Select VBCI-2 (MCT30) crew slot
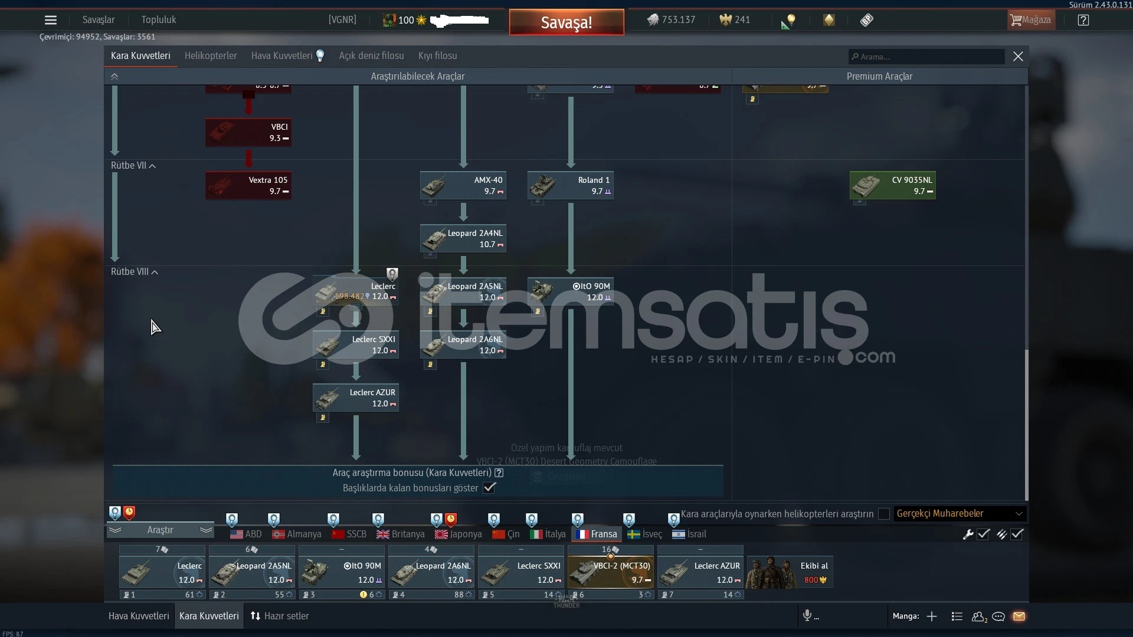This screenshot has width=1133, height=637. click(x=611, y=572)
